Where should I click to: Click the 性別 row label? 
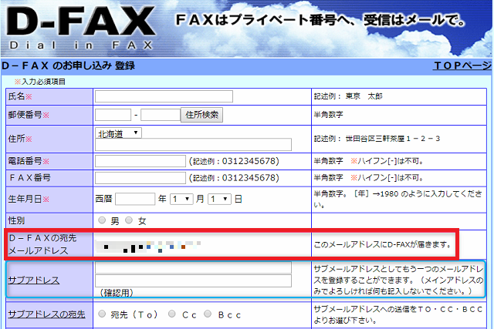[x=16, y=220]
